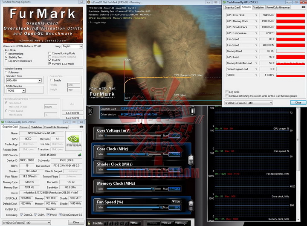Image resolution: width=307 pixels, height=226 pixels.
Task: Tick the Custom Size Enable checkbox
Action: (51, 80)
